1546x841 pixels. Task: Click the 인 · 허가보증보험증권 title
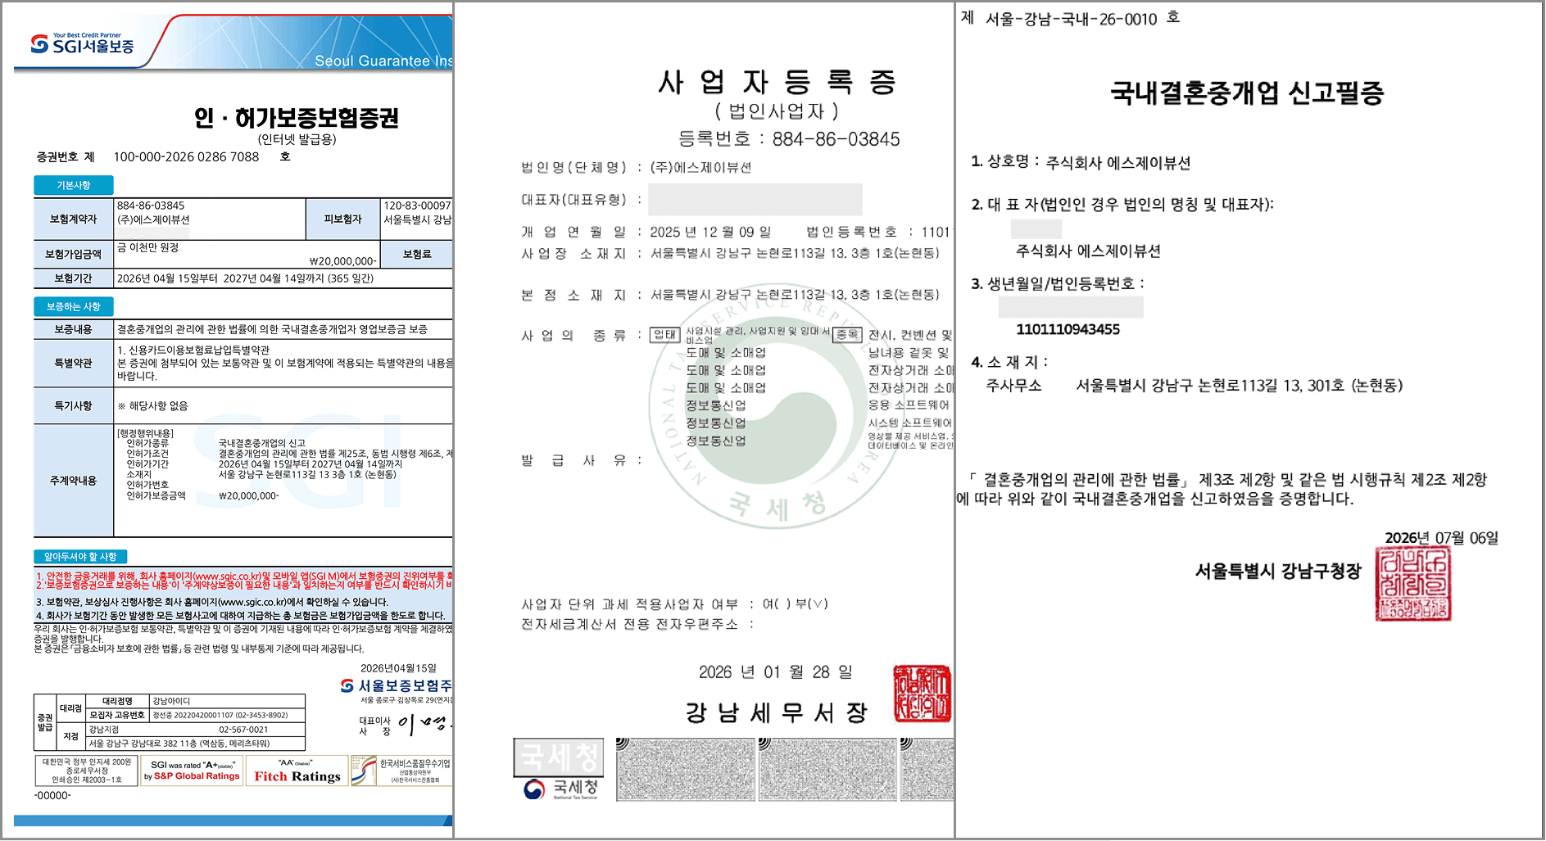tap(297, 118)
